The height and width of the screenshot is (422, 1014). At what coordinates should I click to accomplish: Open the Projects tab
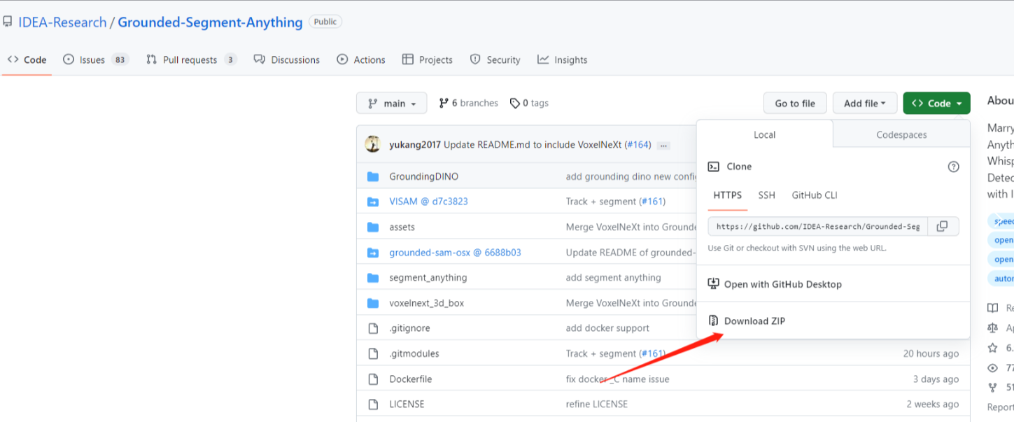point(428,59)
